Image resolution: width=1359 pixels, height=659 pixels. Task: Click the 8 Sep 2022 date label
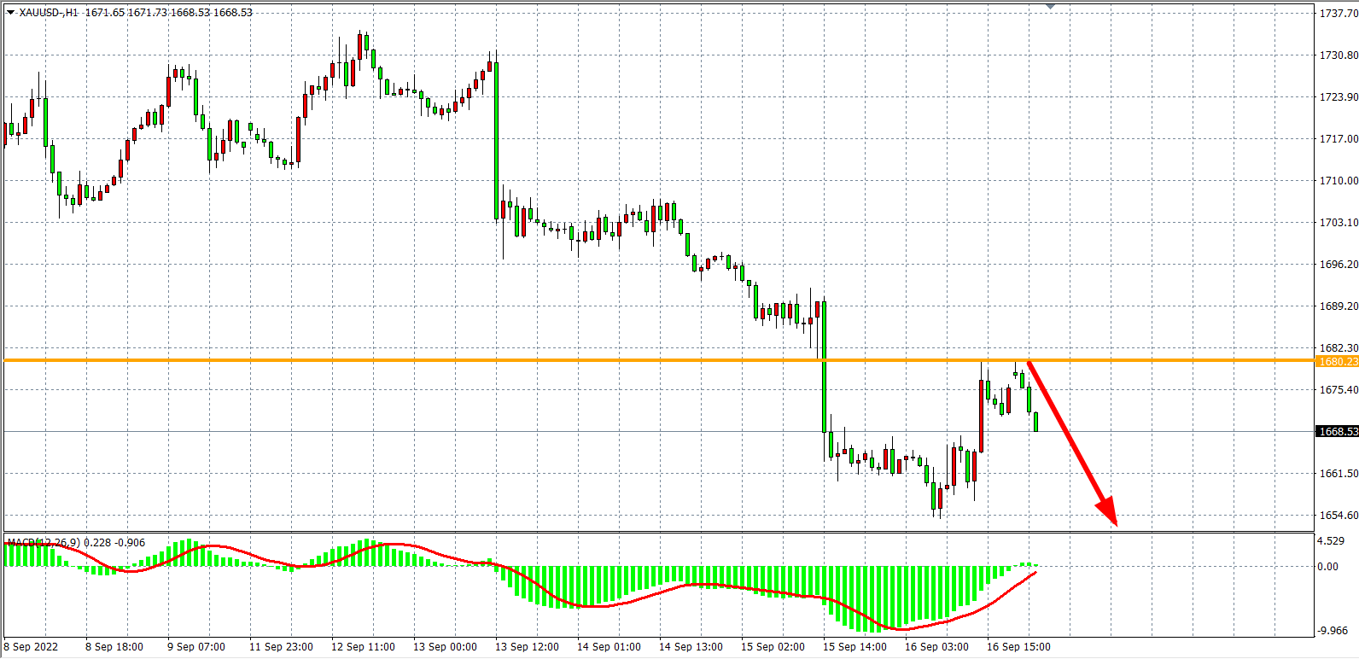coord(32,646)
